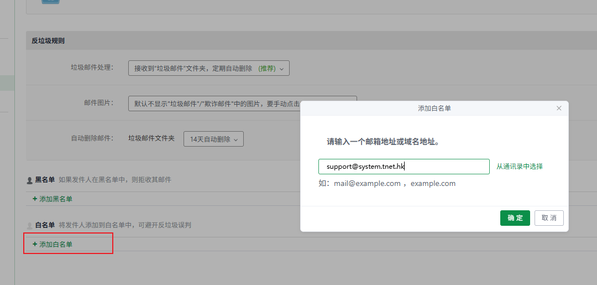Open the 14天自动删除 dropdown
597x285 pixels.
pyautogui.click(x=213, y=139)
